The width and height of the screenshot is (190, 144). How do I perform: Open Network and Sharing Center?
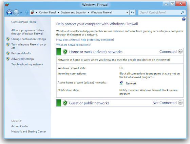(28, 131)
